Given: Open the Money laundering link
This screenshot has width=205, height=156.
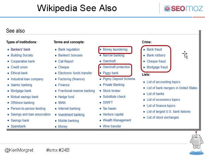Looking at the screenshot, I should [x=115, y=50].
